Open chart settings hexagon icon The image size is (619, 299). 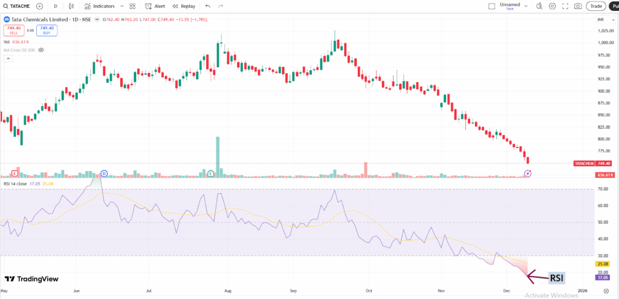click(551, 6)
